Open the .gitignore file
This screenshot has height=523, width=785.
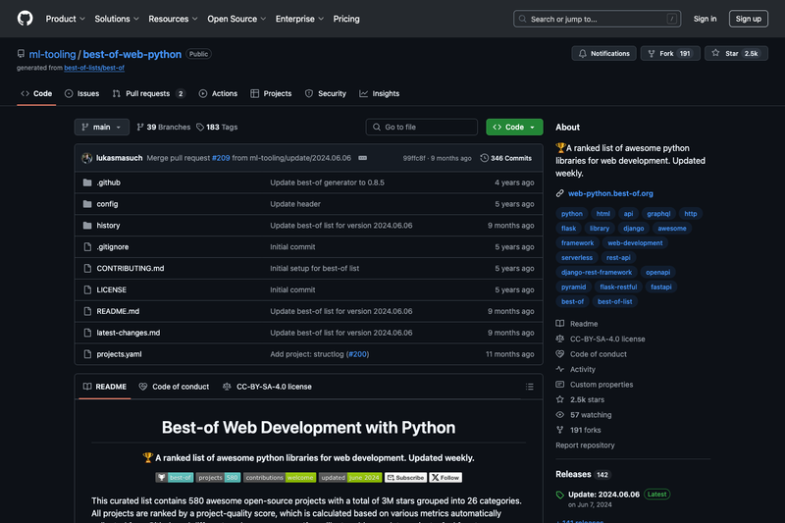pos(113,247)
